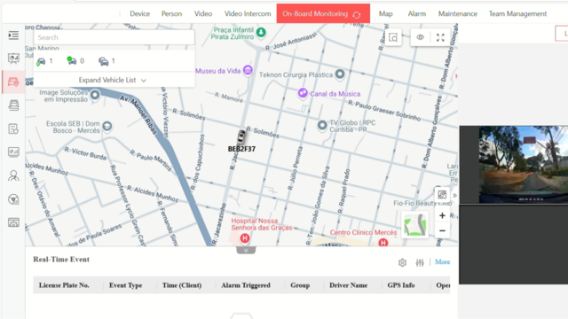Open the bottom dashboard sidebar icon
This screenshot has width=568, height=319.
point(13,222)
